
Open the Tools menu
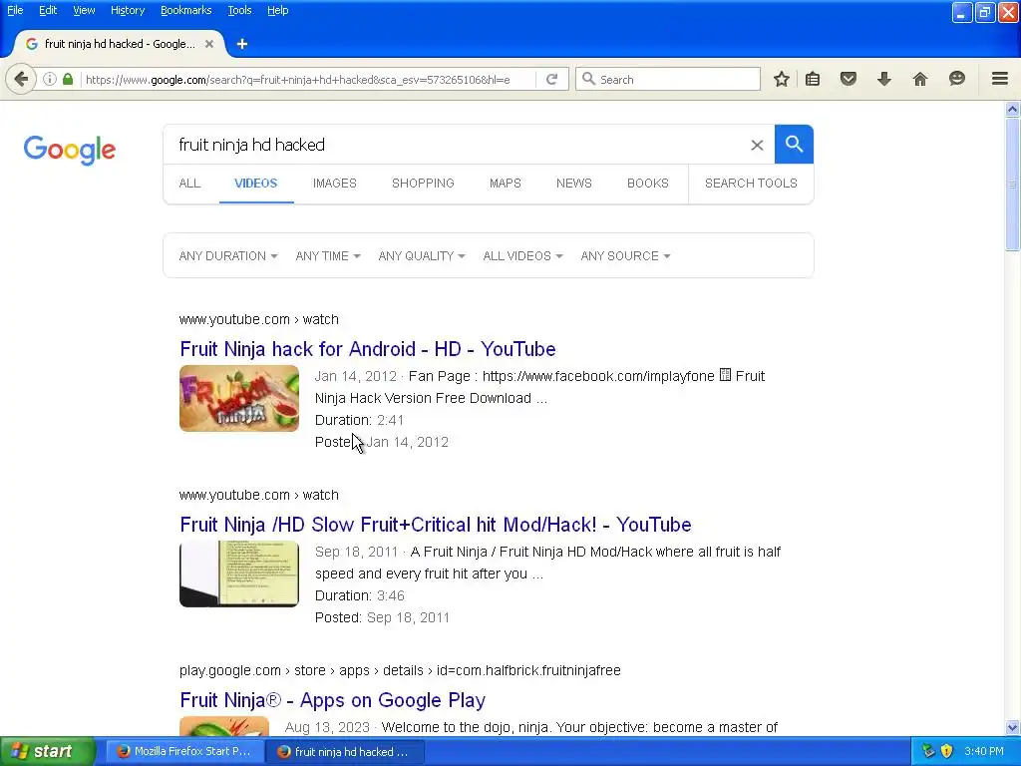tap(239, 10)
